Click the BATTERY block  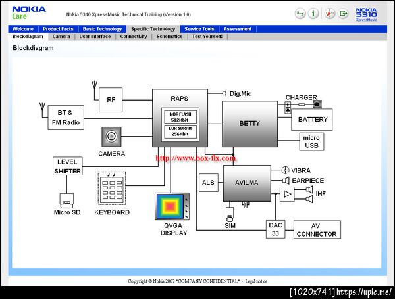click(312, 120)
